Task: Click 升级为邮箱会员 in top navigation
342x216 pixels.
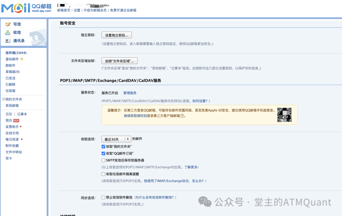Action: click(95, 10)
